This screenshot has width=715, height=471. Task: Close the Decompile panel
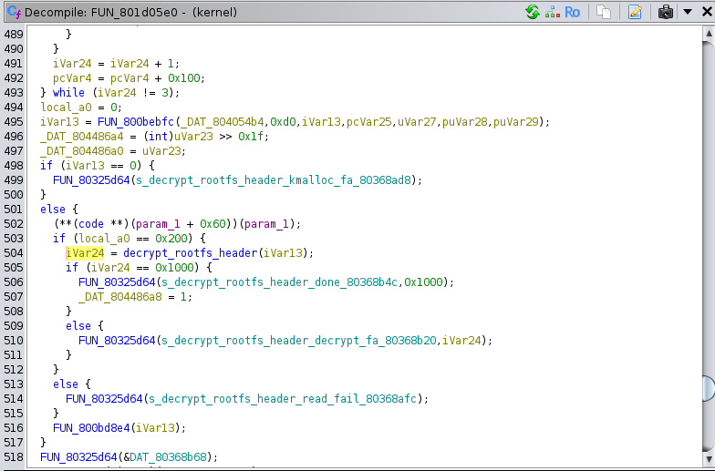click(x=707, y=13)
